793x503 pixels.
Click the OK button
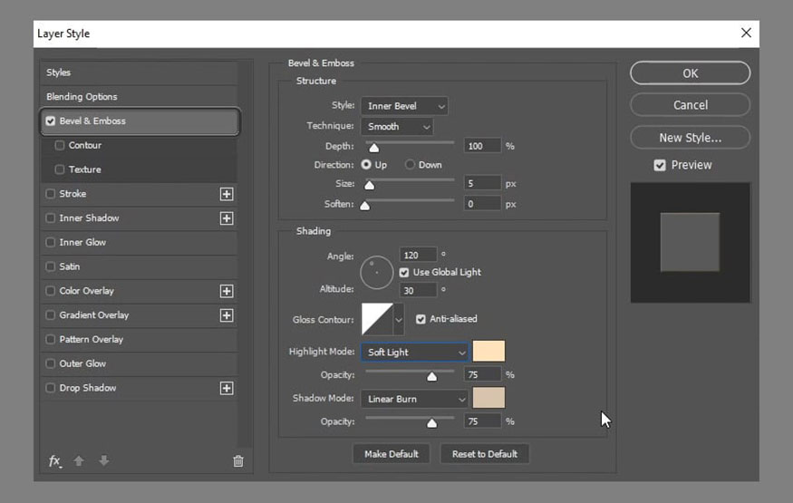click(691, 73)
